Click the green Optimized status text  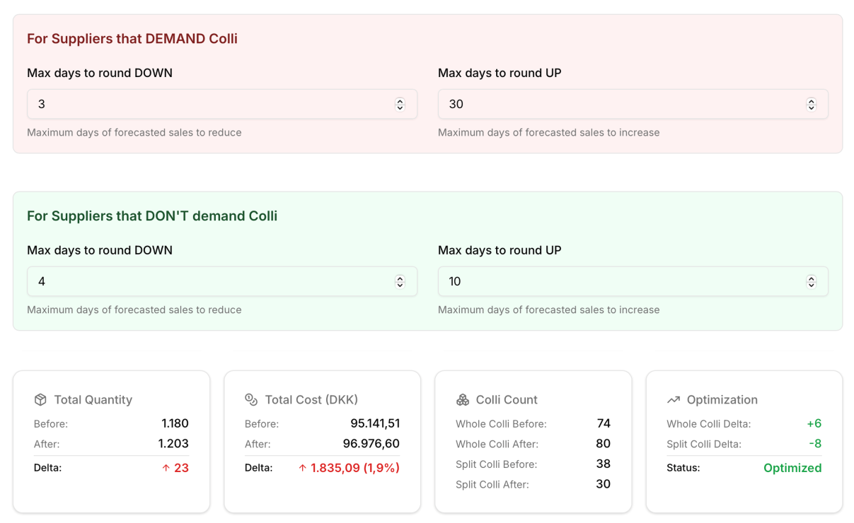(792, 468)
